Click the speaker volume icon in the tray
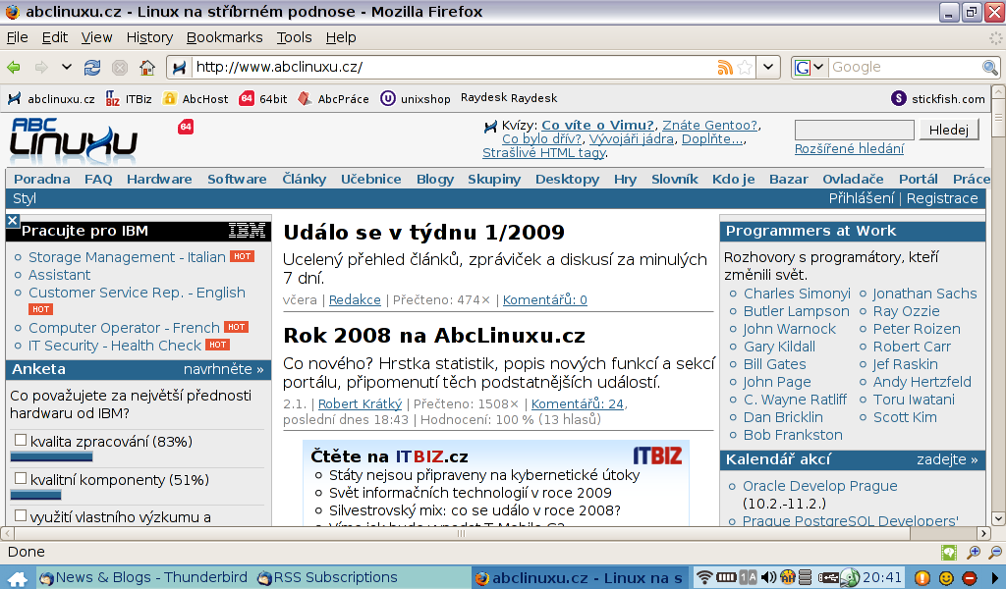Image resolution: width=1006 pixels, height=589 pixels. pos(768,577)
